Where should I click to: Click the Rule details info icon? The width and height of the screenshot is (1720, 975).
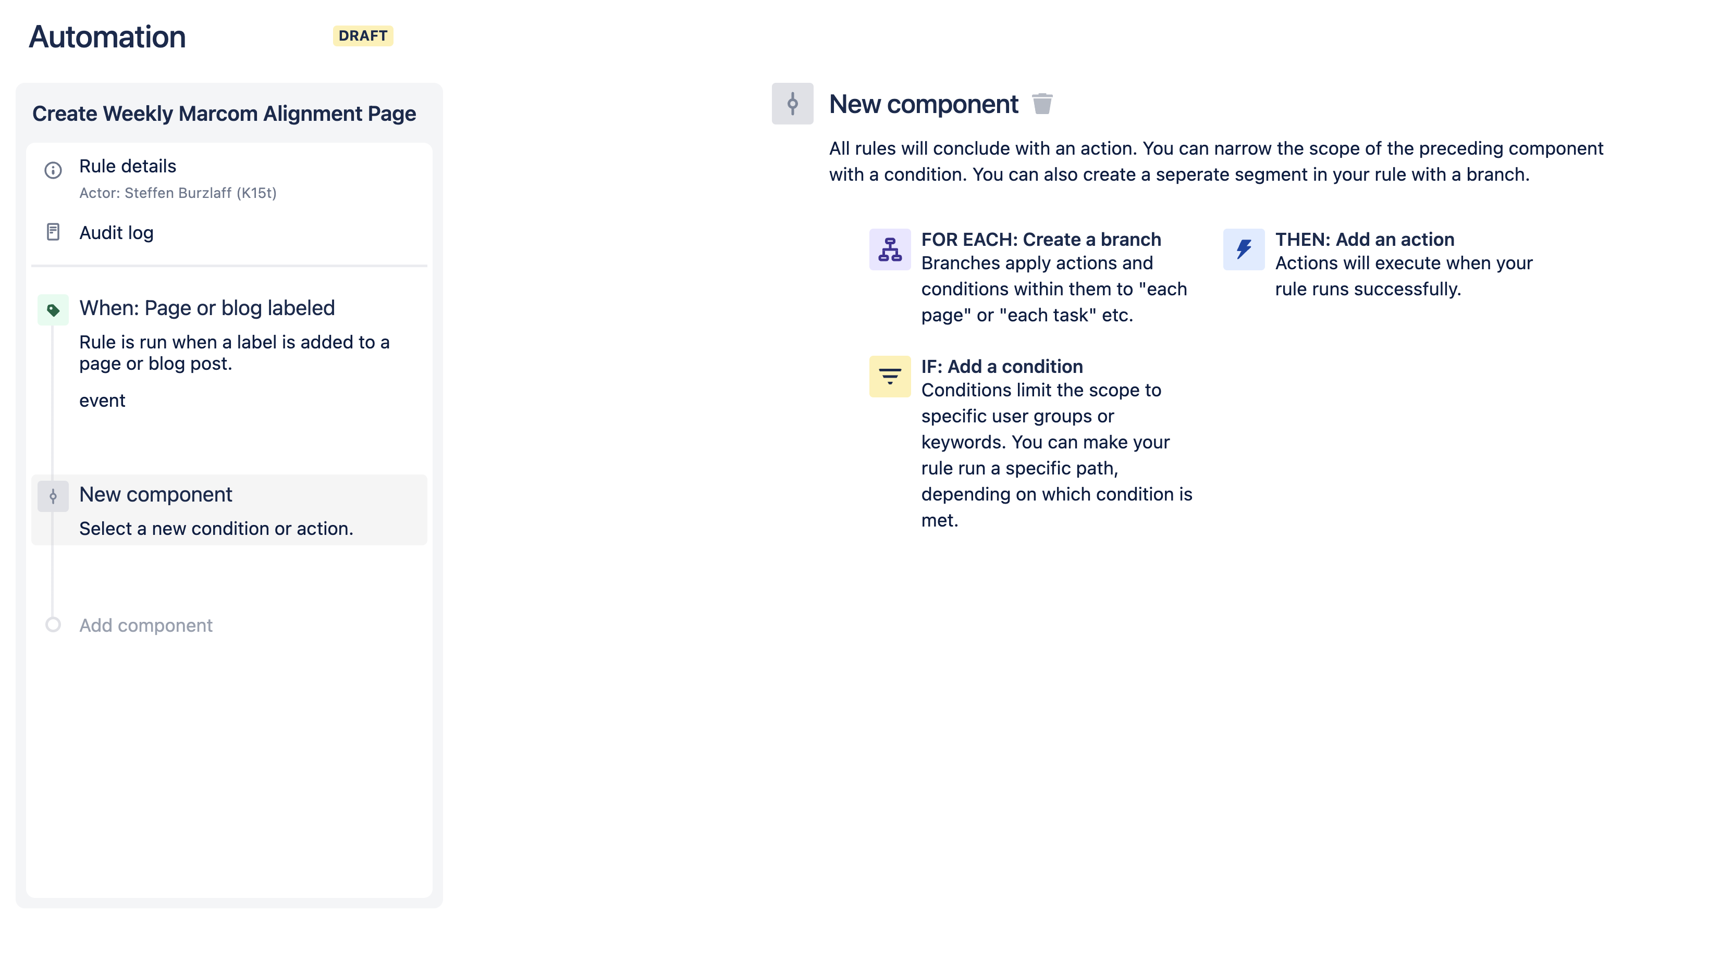click(53, 170)
